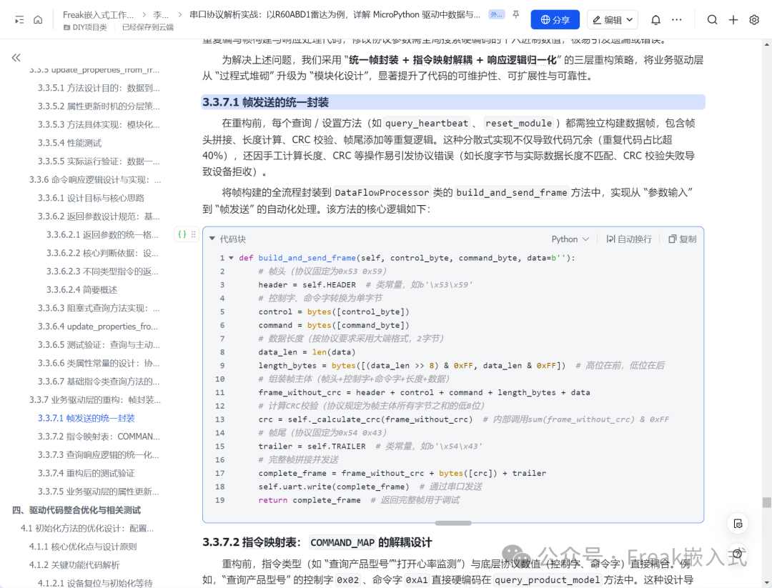Jump to 3.3.7.3 查询响应逻辑的统一化
Image resolution: width=772 pixels, height=588 pixels.
pyautogui.click(x=99, y=455)
